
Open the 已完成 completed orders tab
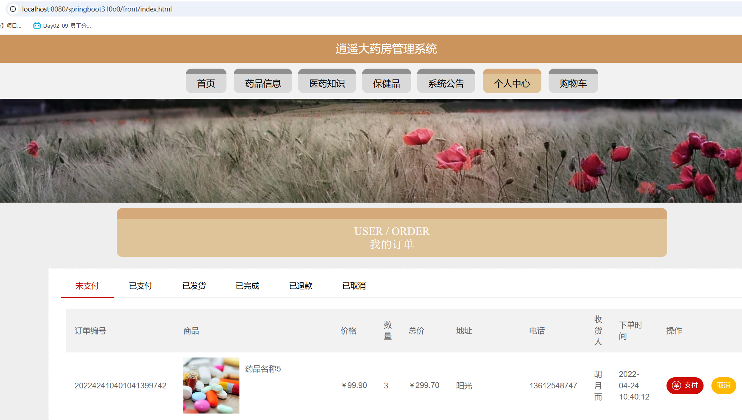coord(247,286)
